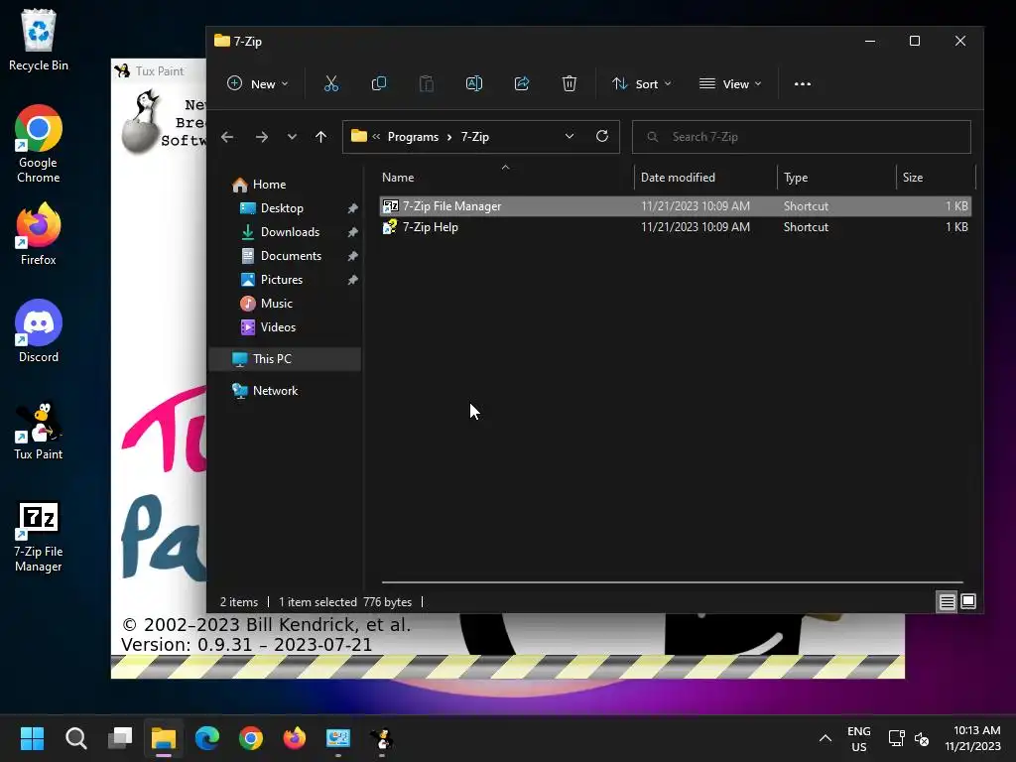Click the network monitor icon in system tray
1016x762 pixels.
point(896,738)
